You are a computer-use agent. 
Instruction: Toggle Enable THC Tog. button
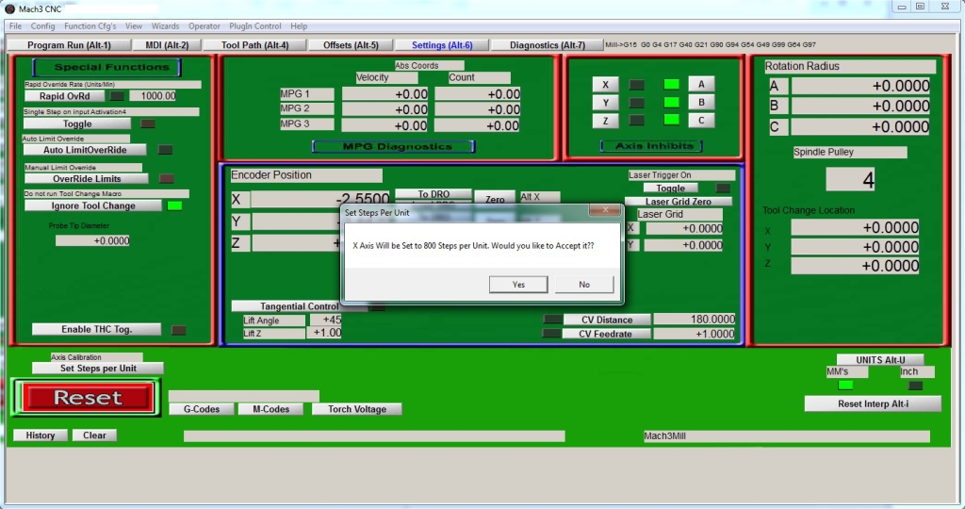click(x=97, y=329)
